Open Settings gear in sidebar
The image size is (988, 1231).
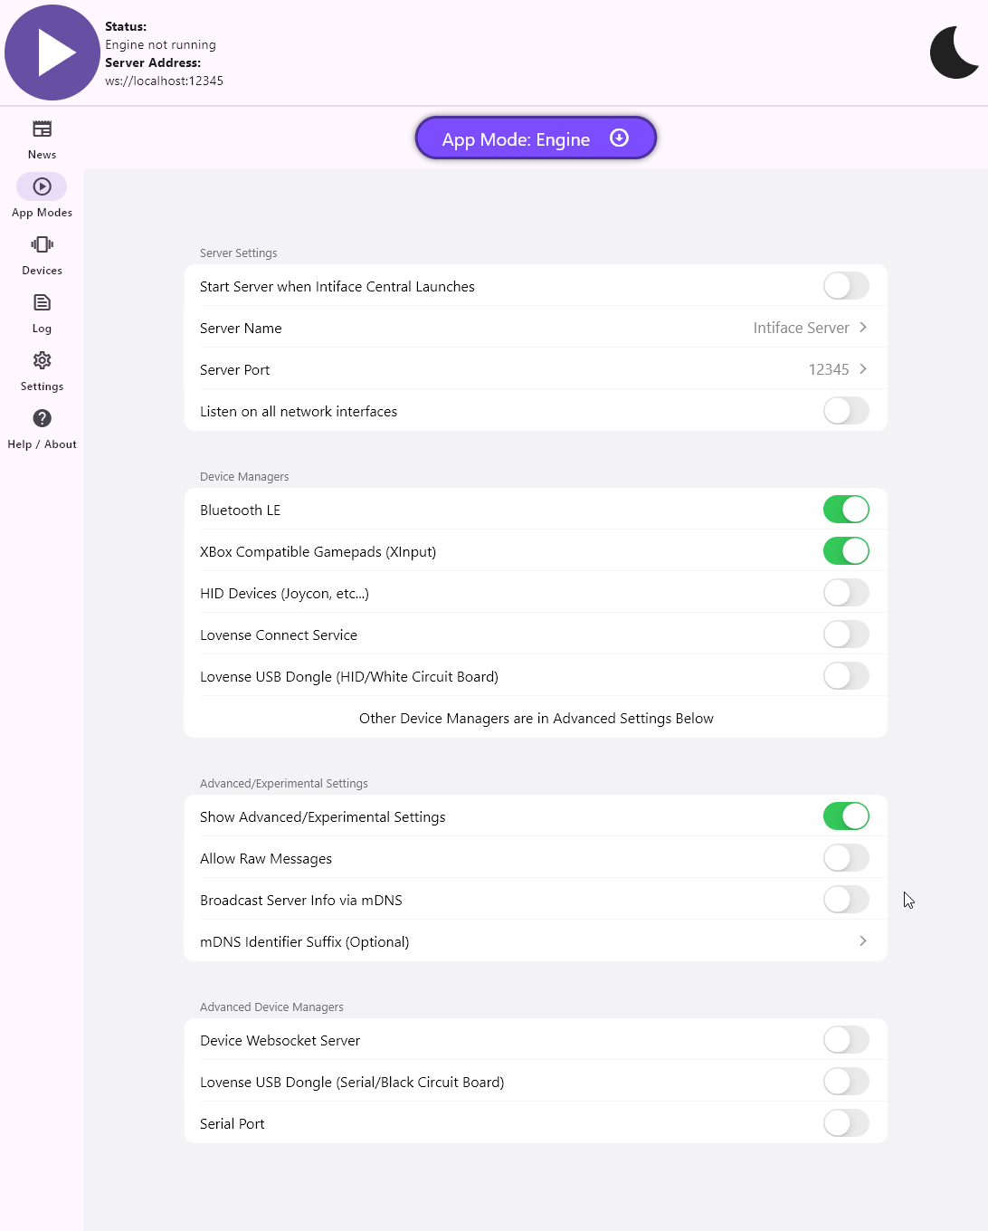[x=42, y=361]
